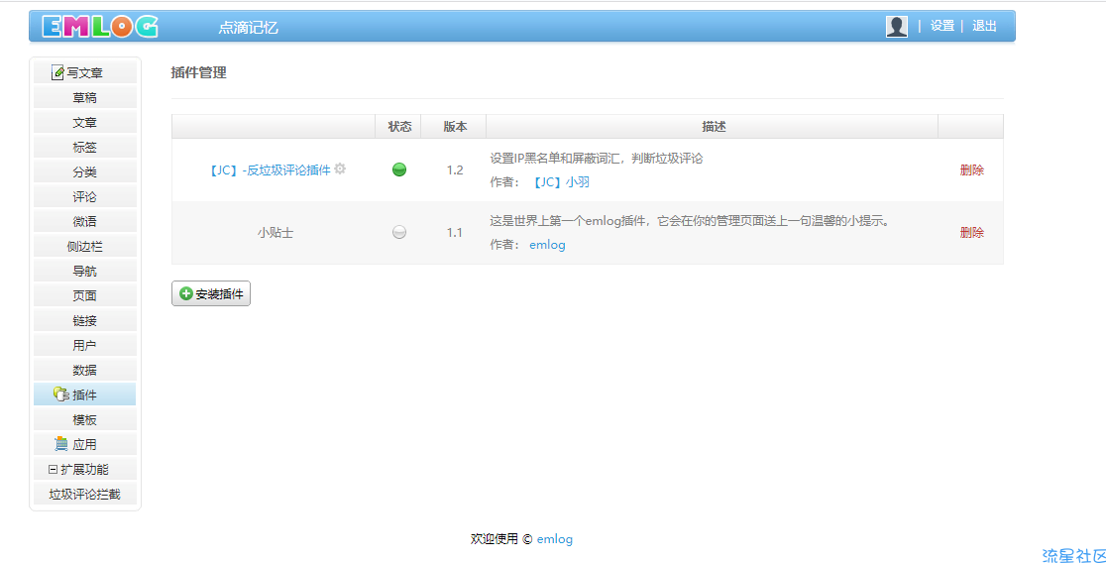Open 用户 in the sidebar
Screen dimensions: 1106x563
pyautogui.click(x=84, y=345)
